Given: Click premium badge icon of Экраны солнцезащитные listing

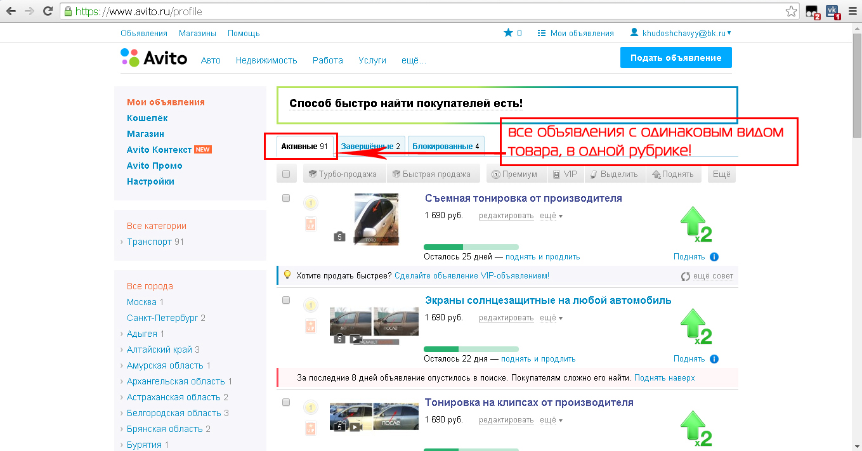Looking at the screenshot, I should [x=311, y=305].
